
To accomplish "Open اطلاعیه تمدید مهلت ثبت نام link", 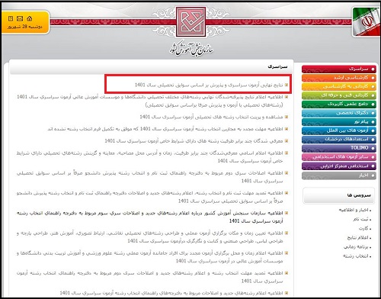I will click(150, 197).
